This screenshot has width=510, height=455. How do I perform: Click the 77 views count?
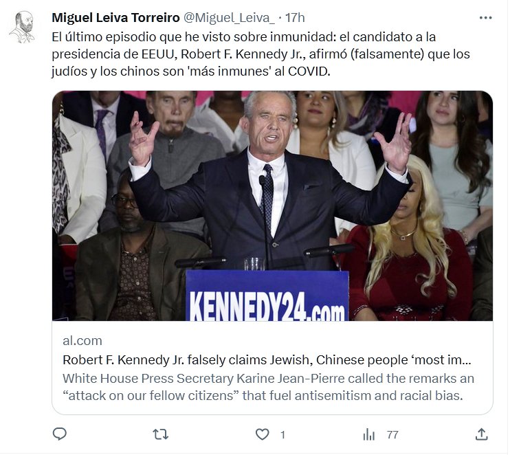coord(392,434)
